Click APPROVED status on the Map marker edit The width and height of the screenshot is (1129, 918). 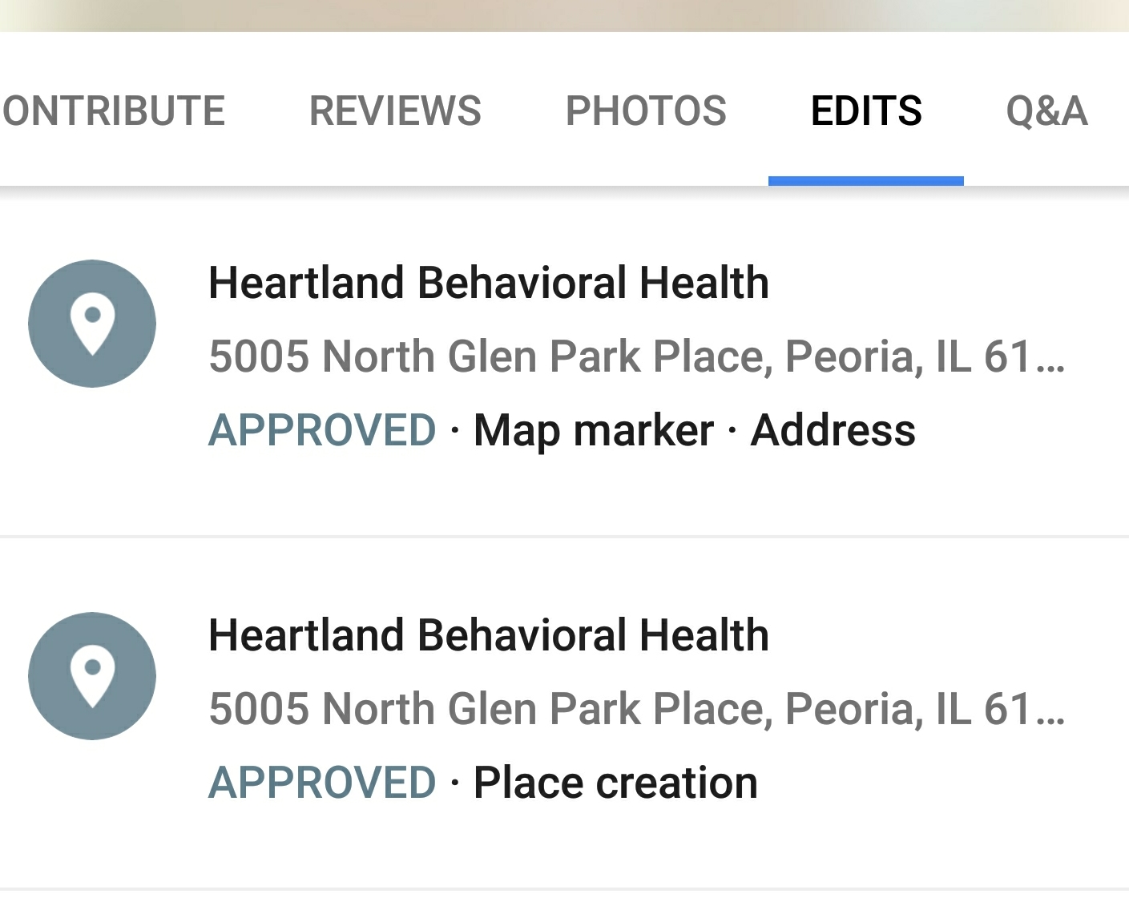pyautogui.click(x=322, y=430)
